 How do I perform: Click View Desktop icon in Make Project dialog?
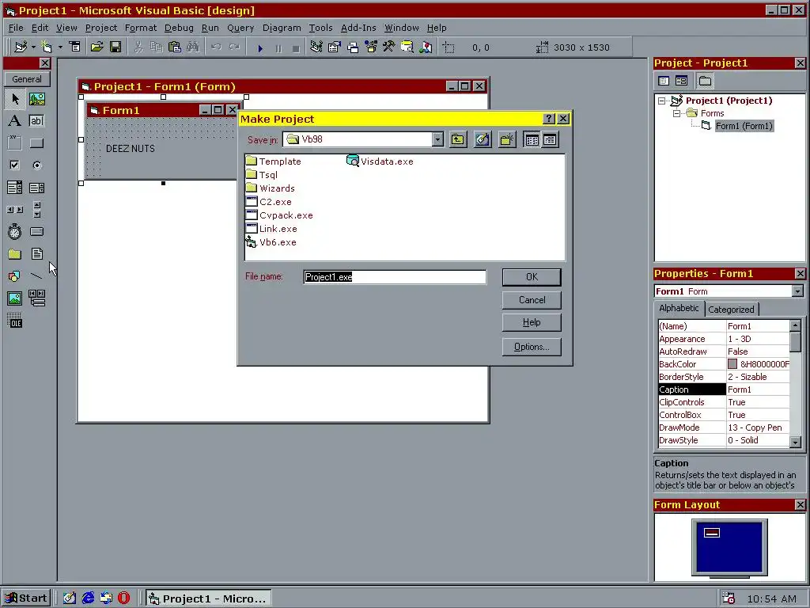(x=483, y=139)
